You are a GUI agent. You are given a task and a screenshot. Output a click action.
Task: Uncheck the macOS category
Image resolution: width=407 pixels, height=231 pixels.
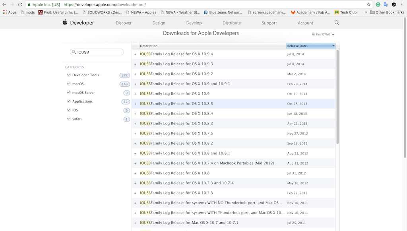[68, 83]
